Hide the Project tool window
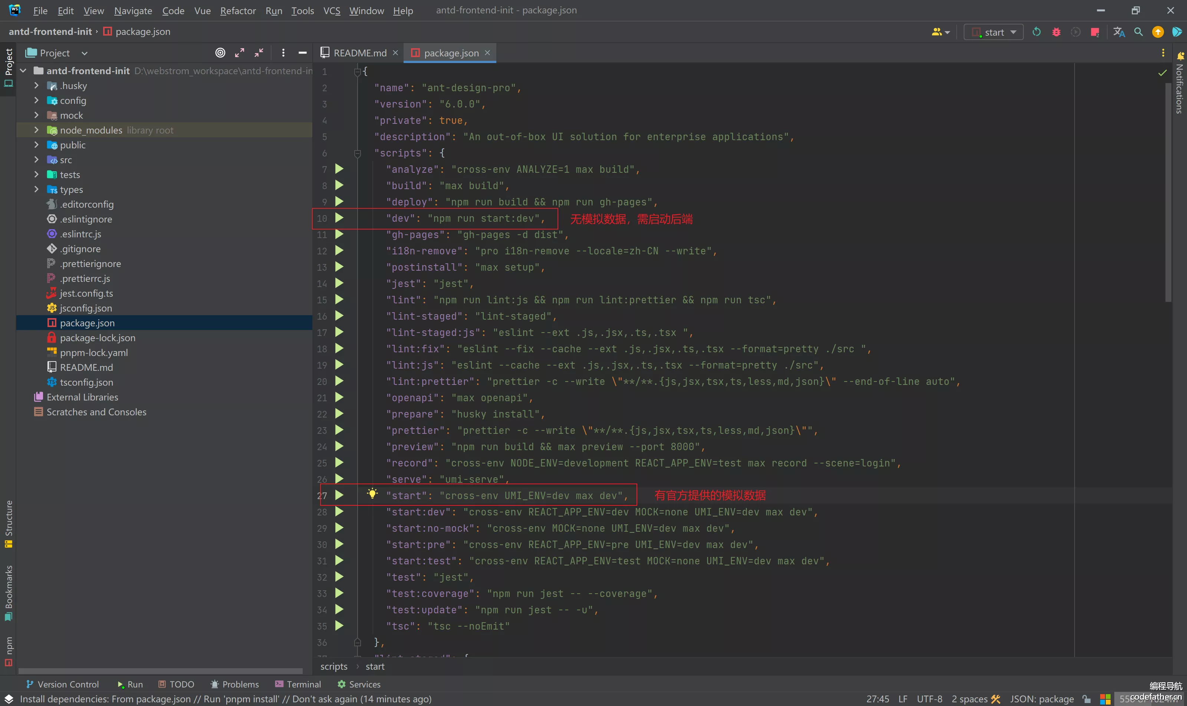Viewport: 1187px width, 706px height. coord(302,53)
